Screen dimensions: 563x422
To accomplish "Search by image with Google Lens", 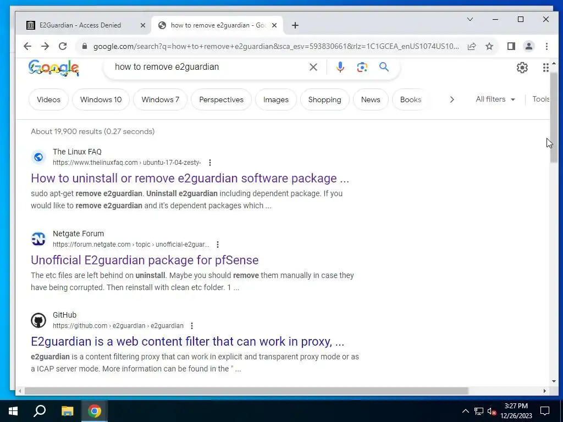I will click(362, 67).
